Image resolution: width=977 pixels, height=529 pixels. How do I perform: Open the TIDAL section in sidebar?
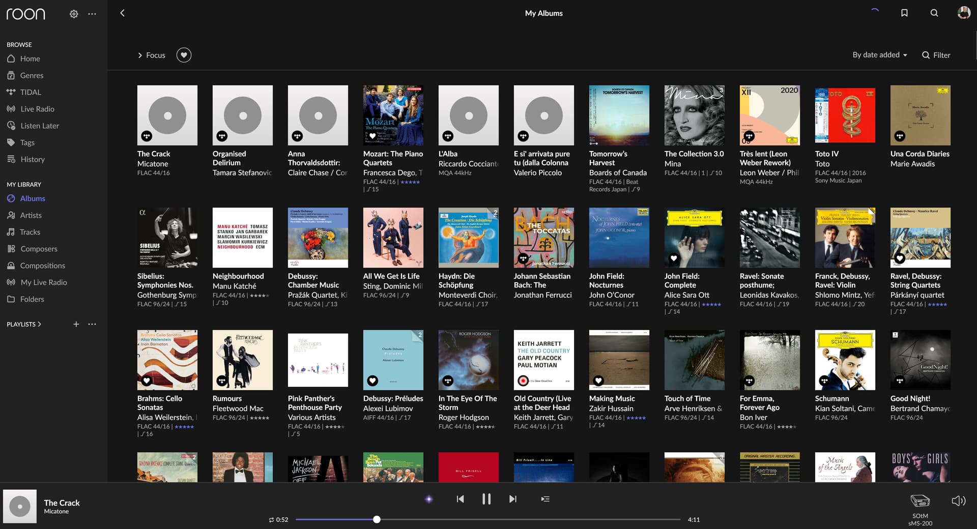pos(30,92)
